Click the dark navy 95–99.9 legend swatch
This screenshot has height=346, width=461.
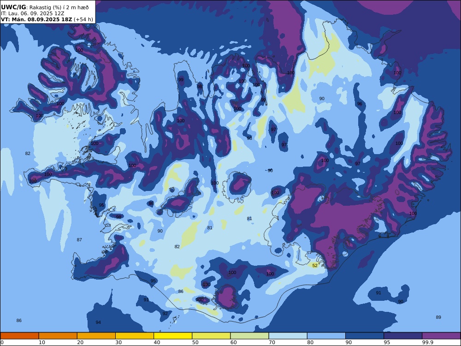point(403,336)
